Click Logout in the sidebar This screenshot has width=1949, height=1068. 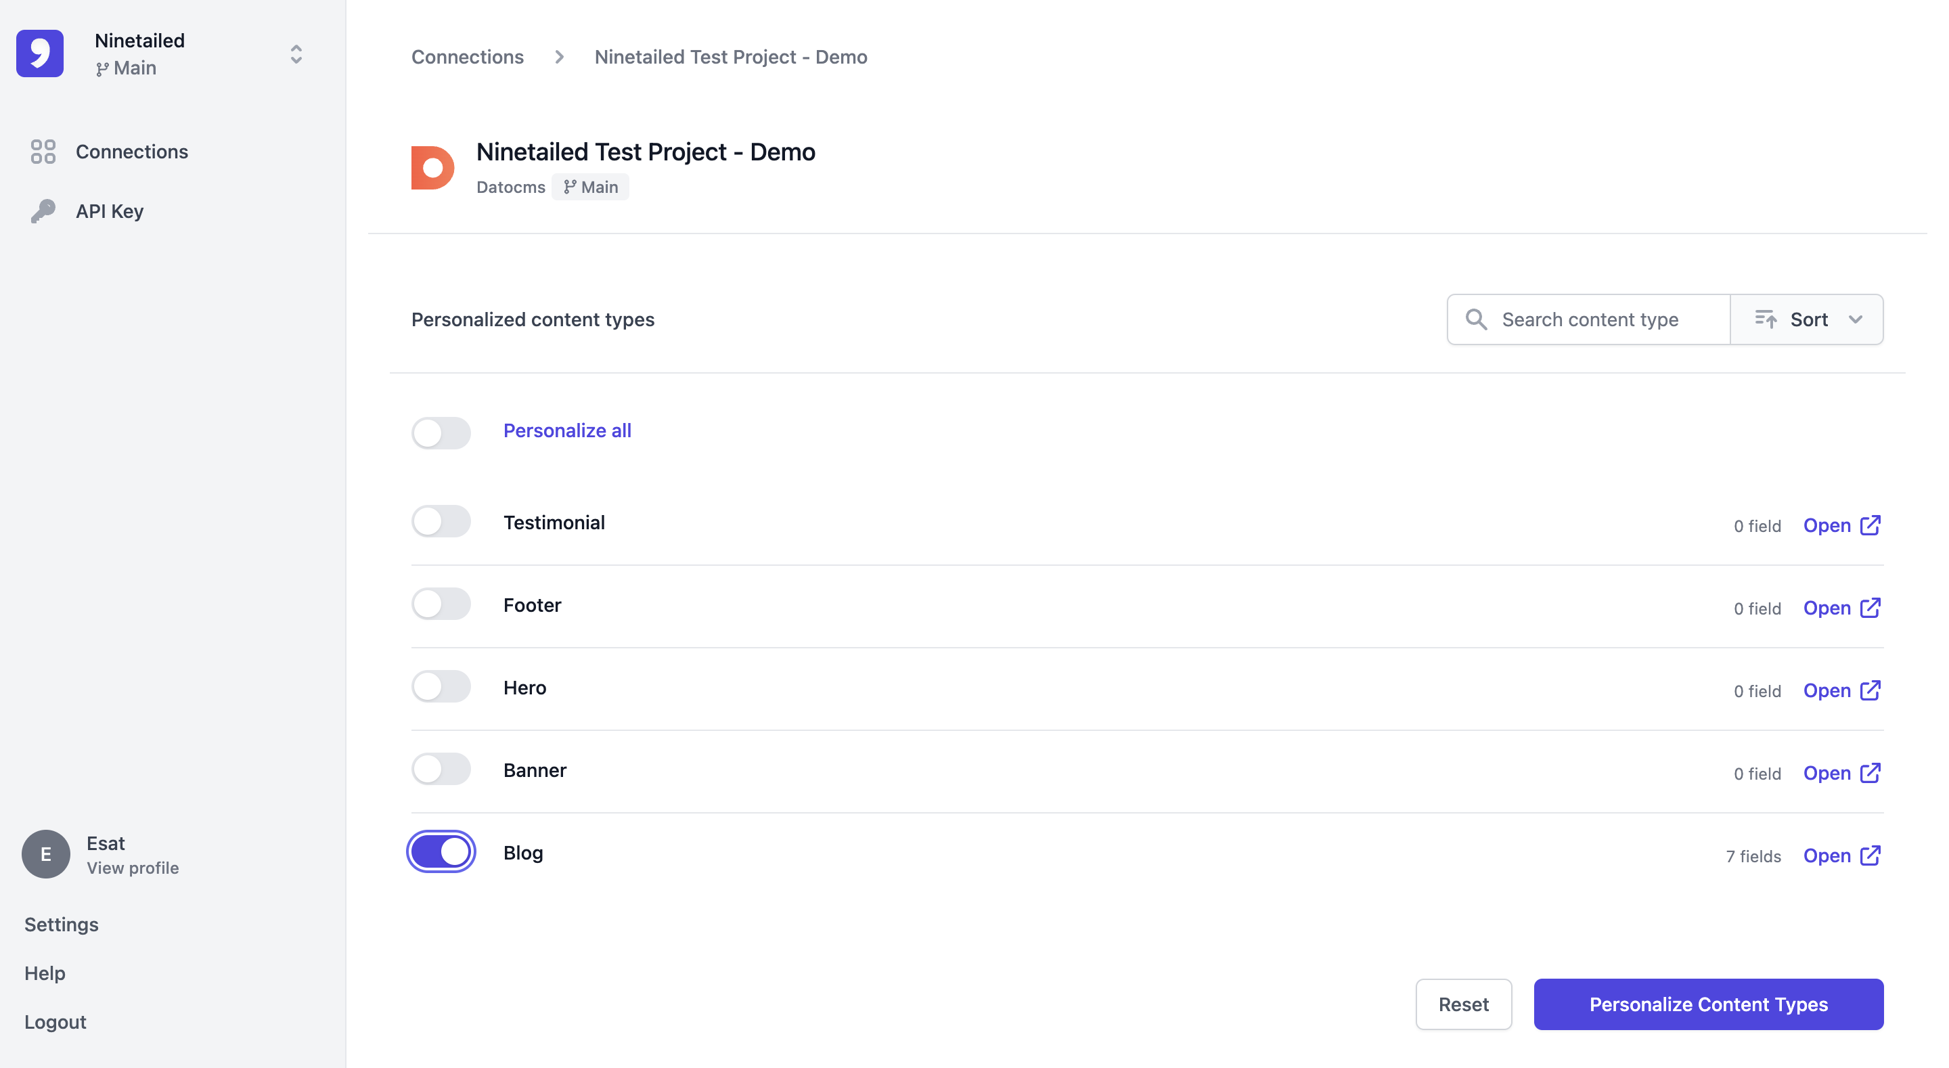tap(55, 1022)
